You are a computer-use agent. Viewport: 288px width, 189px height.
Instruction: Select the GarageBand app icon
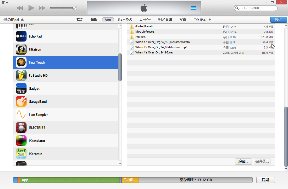coord(21,102)
